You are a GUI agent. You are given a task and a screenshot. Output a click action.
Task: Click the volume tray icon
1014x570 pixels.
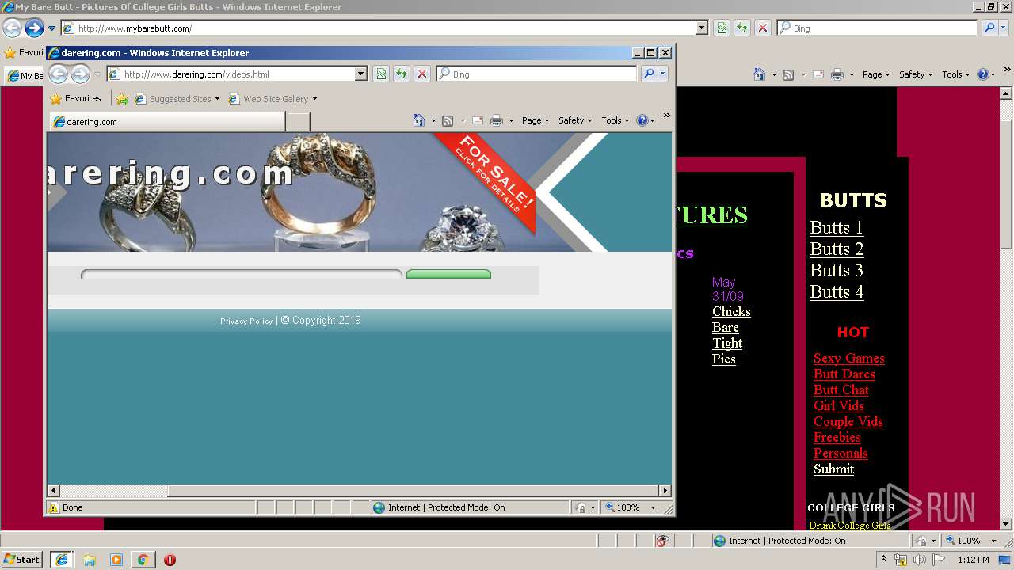919,560
